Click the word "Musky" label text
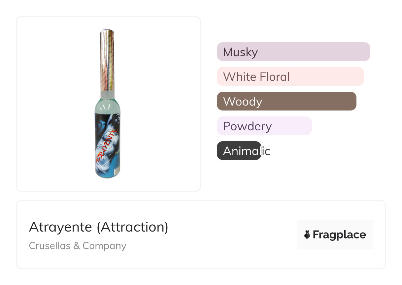Image resolution: width=402 pixels, height=285 pixels. (240, 52)
